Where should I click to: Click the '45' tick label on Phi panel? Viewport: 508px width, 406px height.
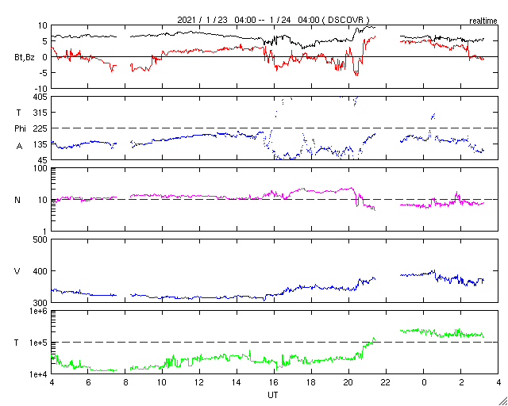pyautogui.click(x=42, y=160)
